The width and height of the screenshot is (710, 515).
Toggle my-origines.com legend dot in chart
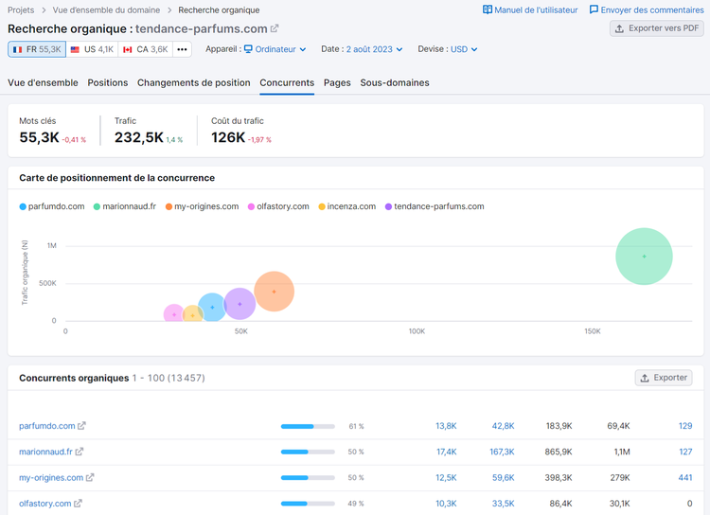[169, 206]
